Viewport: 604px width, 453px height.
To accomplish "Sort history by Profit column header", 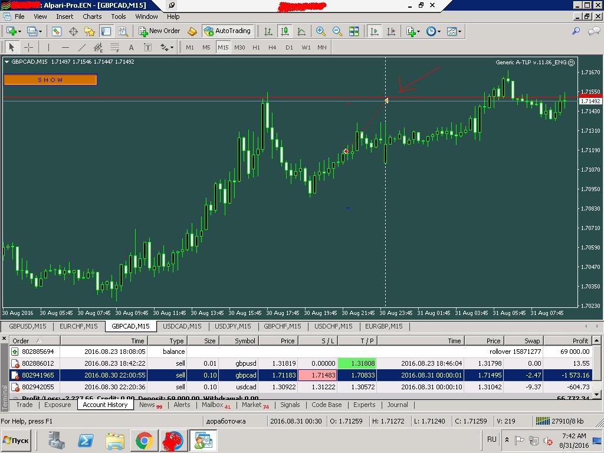I will [568, 341].
